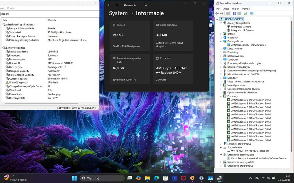Open the Windows Start menu

pyautogui.click(x=75, y=178)
